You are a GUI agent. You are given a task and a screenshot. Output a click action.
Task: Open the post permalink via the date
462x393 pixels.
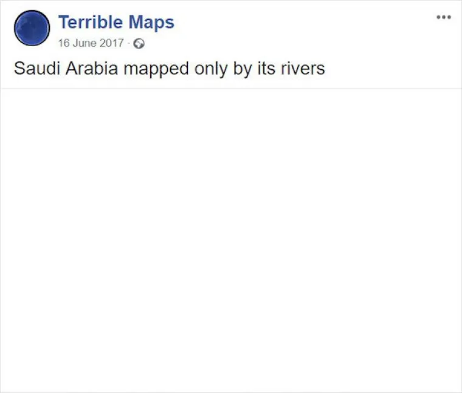(91, 44)
